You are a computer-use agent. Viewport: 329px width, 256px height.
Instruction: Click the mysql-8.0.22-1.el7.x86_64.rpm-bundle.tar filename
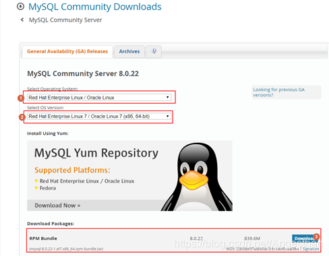[x=66, y=249]
